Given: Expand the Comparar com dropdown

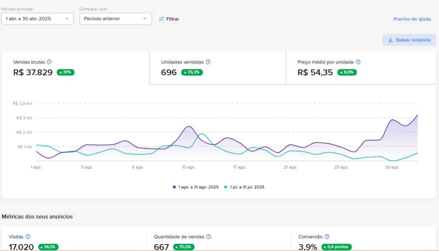Looking at the screenshot, I should click(115, 18).
